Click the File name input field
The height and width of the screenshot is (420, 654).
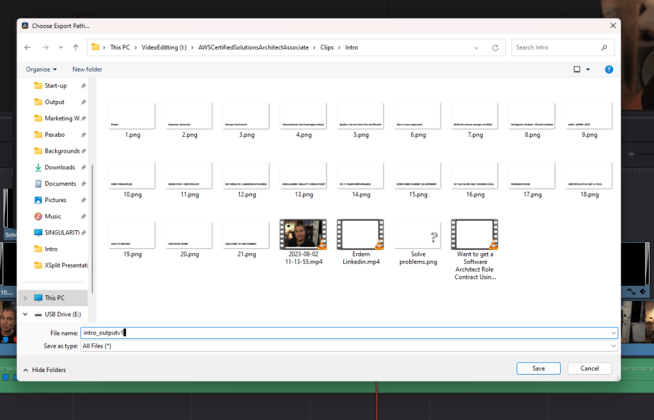point(348,333)
